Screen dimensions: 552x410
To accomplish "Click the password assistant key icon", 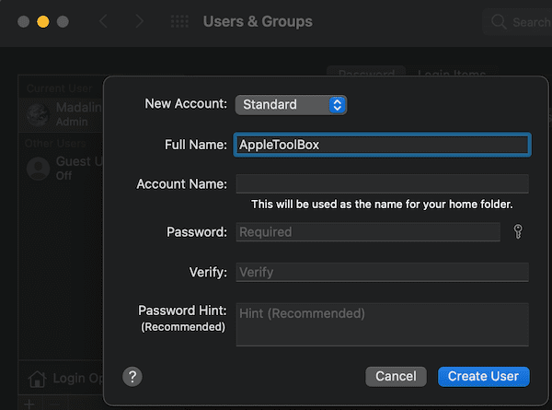I will 518,232.
